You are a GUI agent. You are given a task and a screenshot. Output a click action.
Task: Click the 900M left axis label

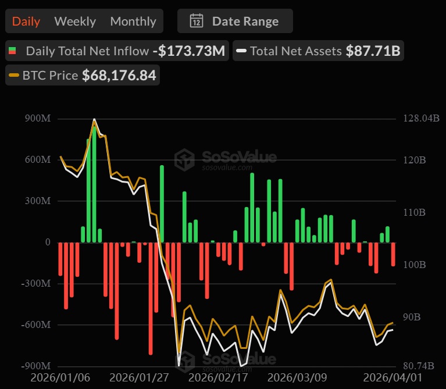(x=38, y=118)
